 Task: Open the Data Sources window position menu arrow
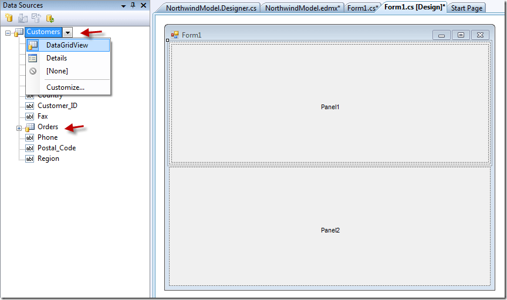click(x=123, y=5)
